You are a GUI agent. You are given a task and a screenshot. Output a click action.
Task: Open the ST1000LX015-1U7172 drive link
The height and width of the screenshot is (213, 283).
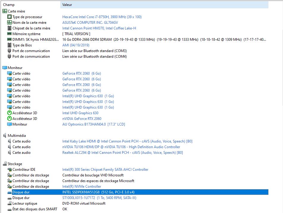pyautogui.click(x=99, y=198)
